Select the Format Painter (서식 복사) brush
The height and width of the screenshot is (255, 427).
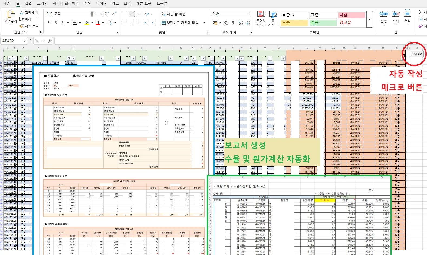(22, 26)
